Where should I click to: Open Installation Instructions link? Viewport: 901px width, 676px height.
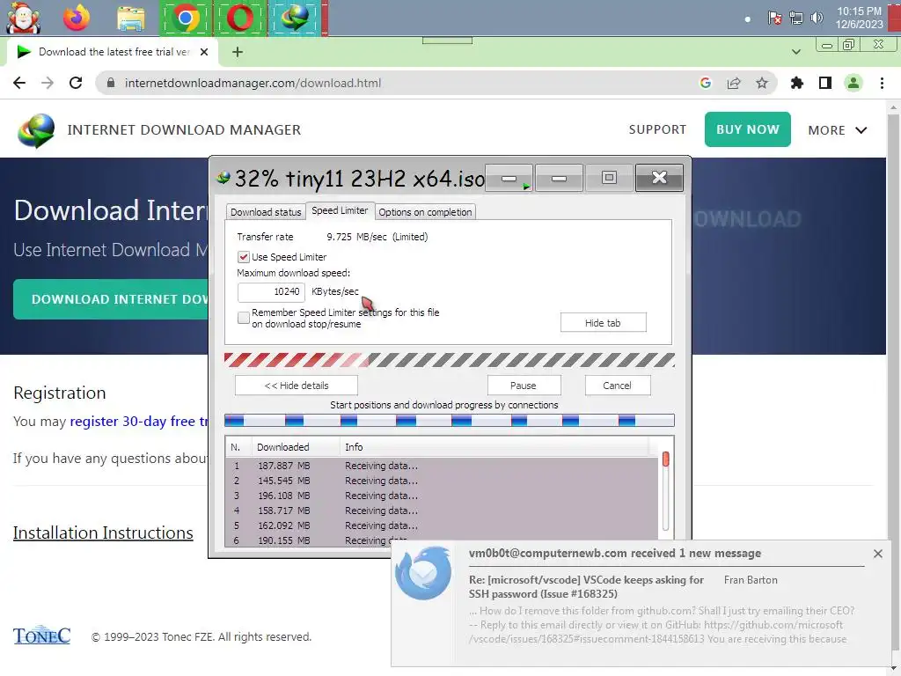click(x=103, y=533)
